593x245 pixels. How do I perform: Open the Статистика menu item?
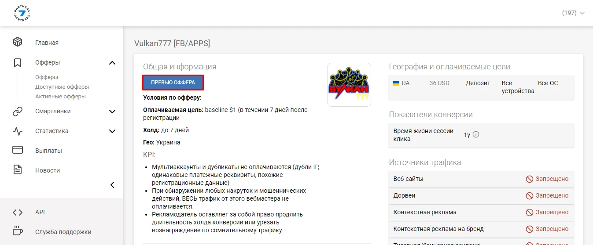click(52, 131)
